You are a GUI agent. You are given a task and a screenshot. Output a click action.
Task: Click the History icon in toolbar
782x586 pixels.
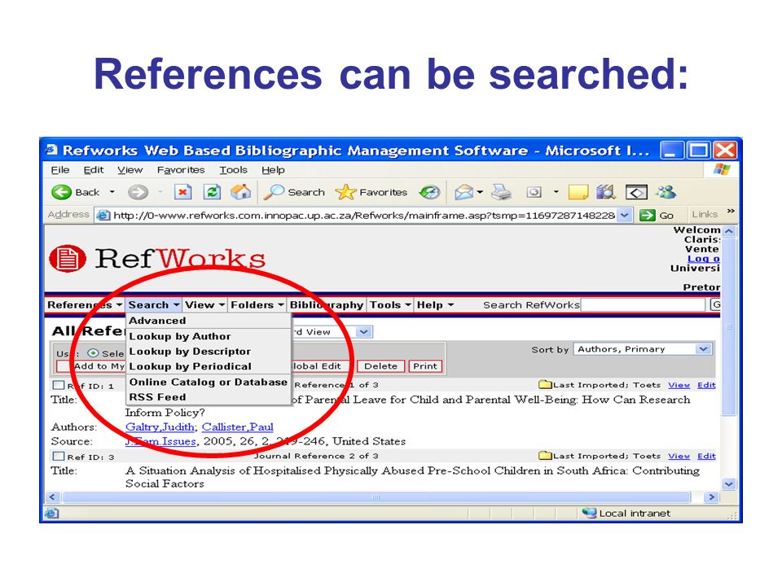429,192
